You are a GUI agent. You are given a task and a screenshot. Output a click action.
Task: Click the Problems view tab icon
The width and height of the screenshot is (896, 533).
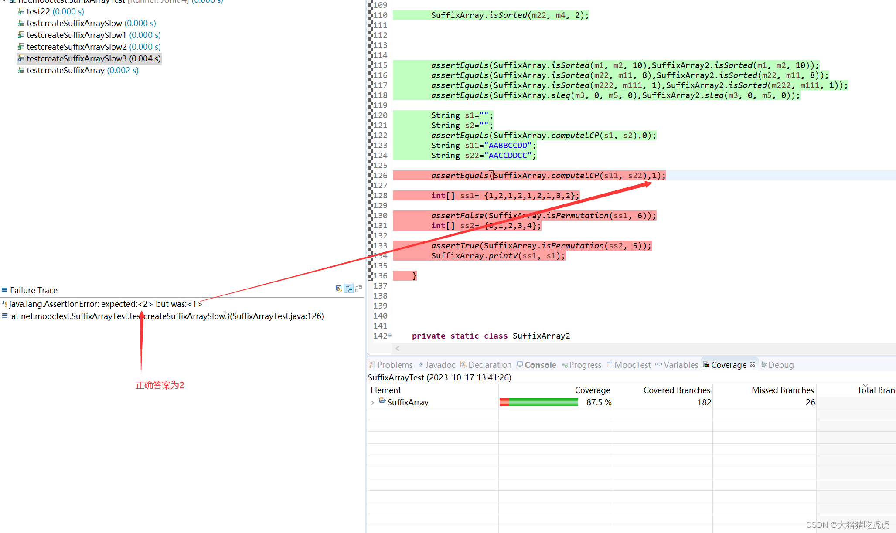(372, 365)
